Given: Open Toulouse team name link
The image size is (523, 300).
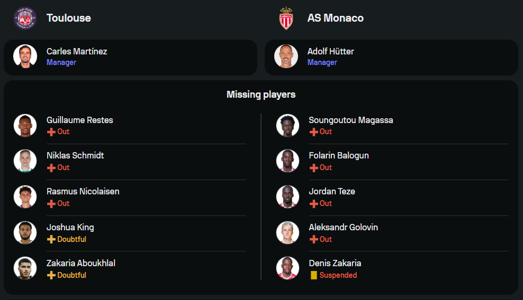Looking at the screenshot, I should [69, 18].
